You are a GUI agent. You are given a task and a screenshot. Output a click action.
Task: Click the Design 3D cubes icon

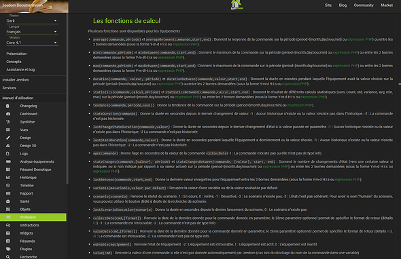(x=8, y=146)
